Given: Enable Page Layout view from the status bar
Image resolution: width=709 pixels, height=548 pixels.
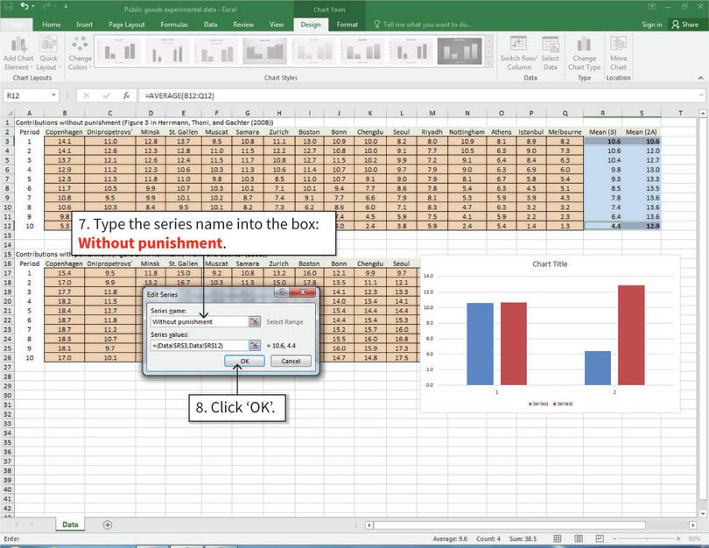Looking at the screenshot, I should coord(577,538).
